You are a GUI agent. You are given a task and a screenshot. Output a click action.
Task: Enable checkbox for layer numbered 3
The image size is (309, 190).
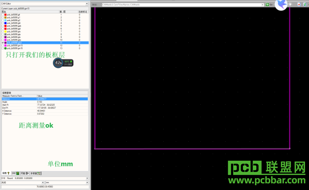click(x=3, y=20)
